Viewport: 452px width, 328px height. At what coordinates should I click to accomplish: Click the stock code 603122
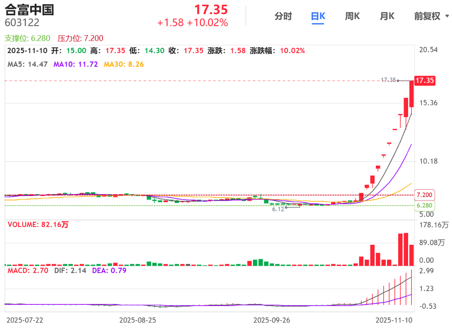coord(22,23)
